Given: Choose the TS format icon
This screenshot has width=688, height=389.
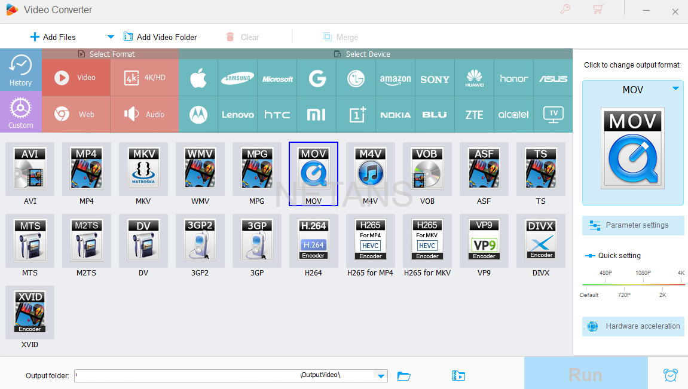Looking at the screenshot, I should [x=541, y=169].
